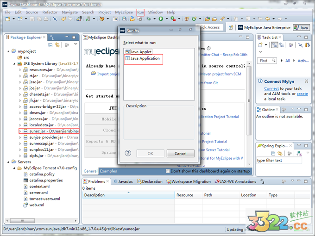Click the Connect link in Mylyn notice
Image resolution: width=315 pixels, height=236 pixels.
(x=271, y=88)
